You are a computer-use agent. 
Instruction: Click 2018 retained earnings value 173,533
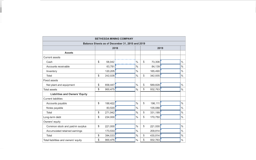pos(110,131)
